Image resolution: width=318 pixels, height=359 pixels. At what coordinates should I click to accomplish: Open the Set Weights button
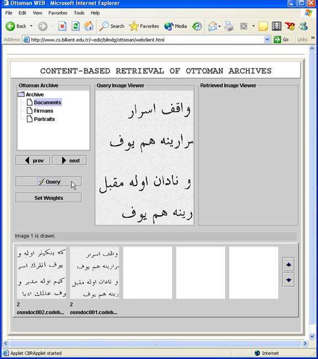tap(49, 198)
